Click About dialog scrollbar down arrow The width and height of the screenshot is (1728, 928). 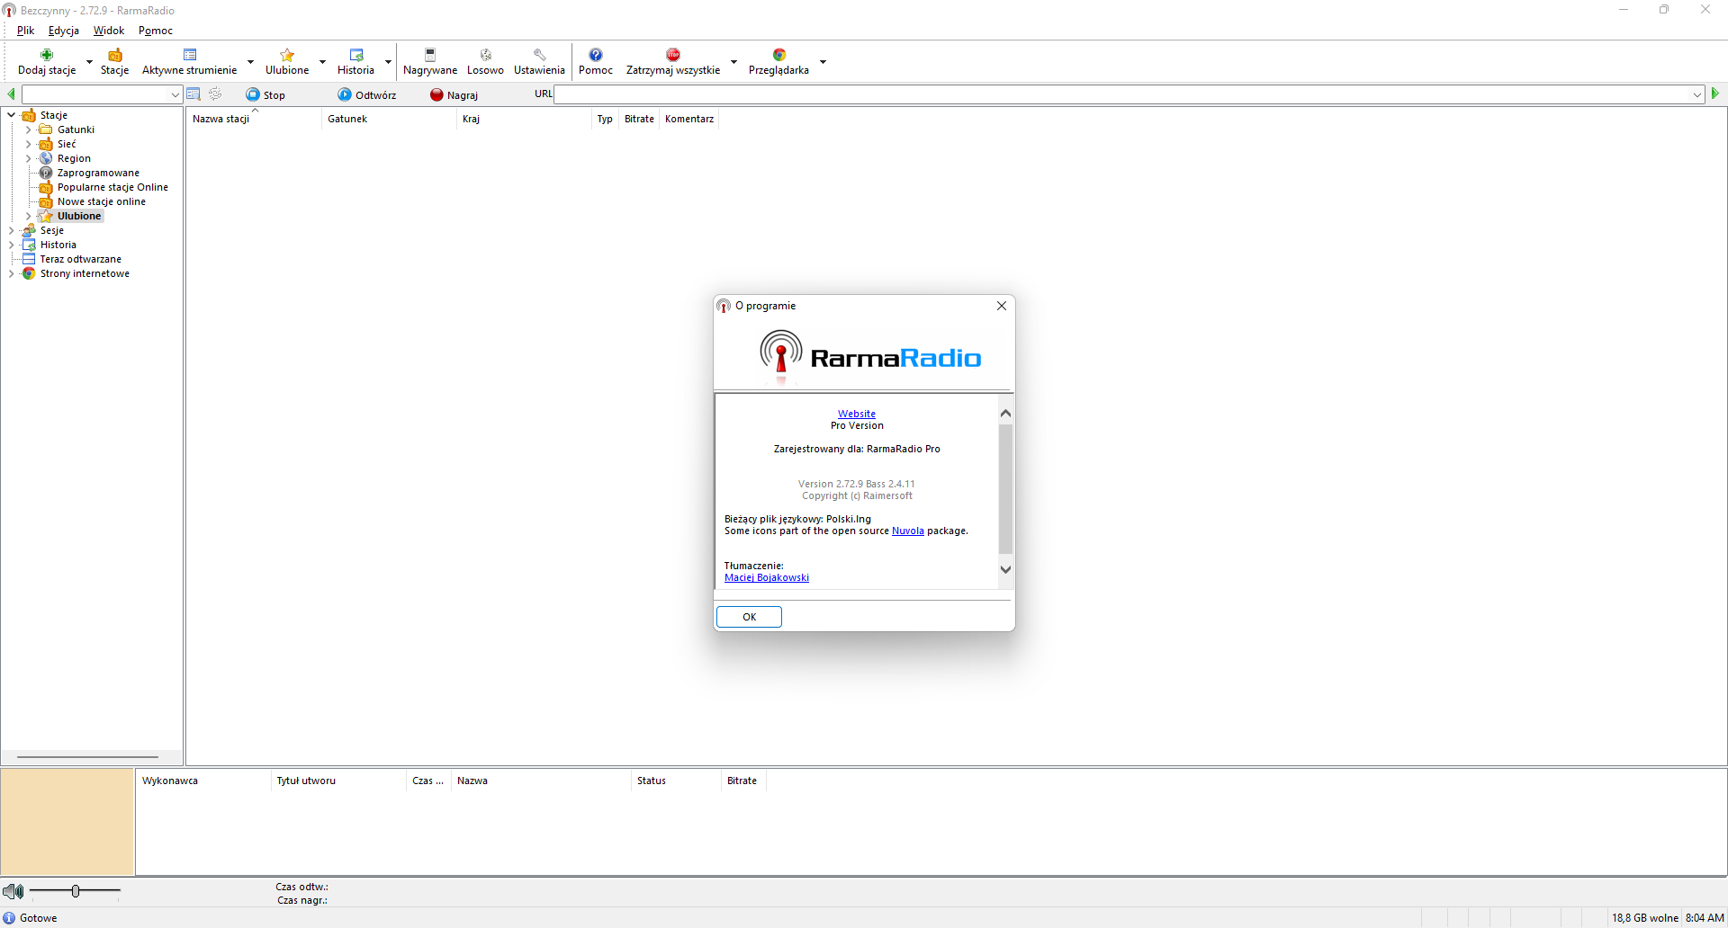coord(1006,569)
